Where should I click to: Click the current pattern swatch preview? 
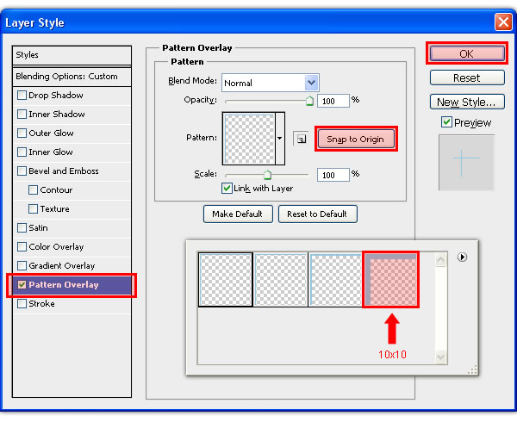(x=249, y=139)
